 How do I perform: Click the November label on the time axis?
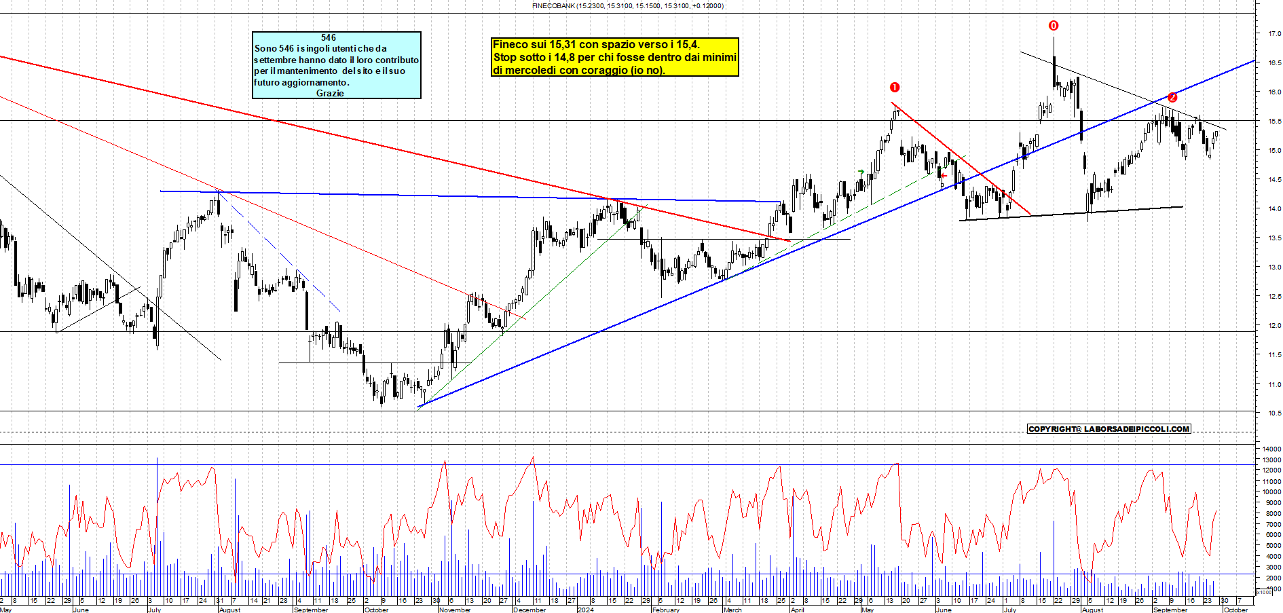pyautogui.click(x=455, y=610)
